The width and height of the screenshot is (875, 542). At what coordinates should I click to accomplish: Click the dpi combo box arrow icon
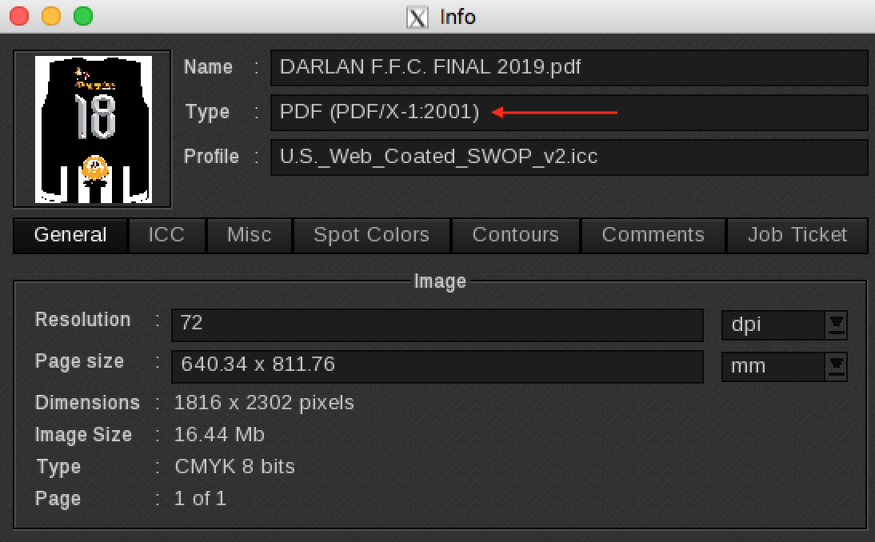(x=835, y=325)
